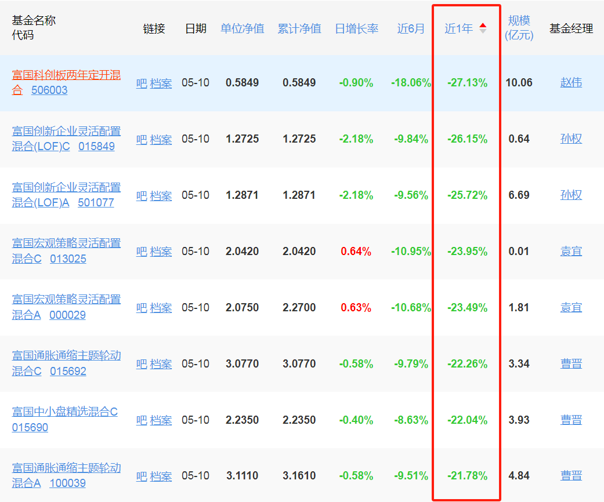This screenshot has height=502, width=604.
Task: Open fund 富国科创板两年定开混合
Action: (66, 82)
